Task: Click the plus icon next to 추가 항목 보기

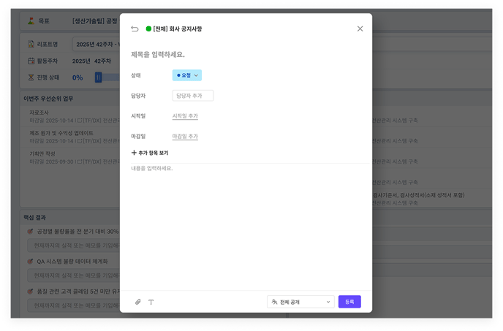Action: [x=134, y=153]
